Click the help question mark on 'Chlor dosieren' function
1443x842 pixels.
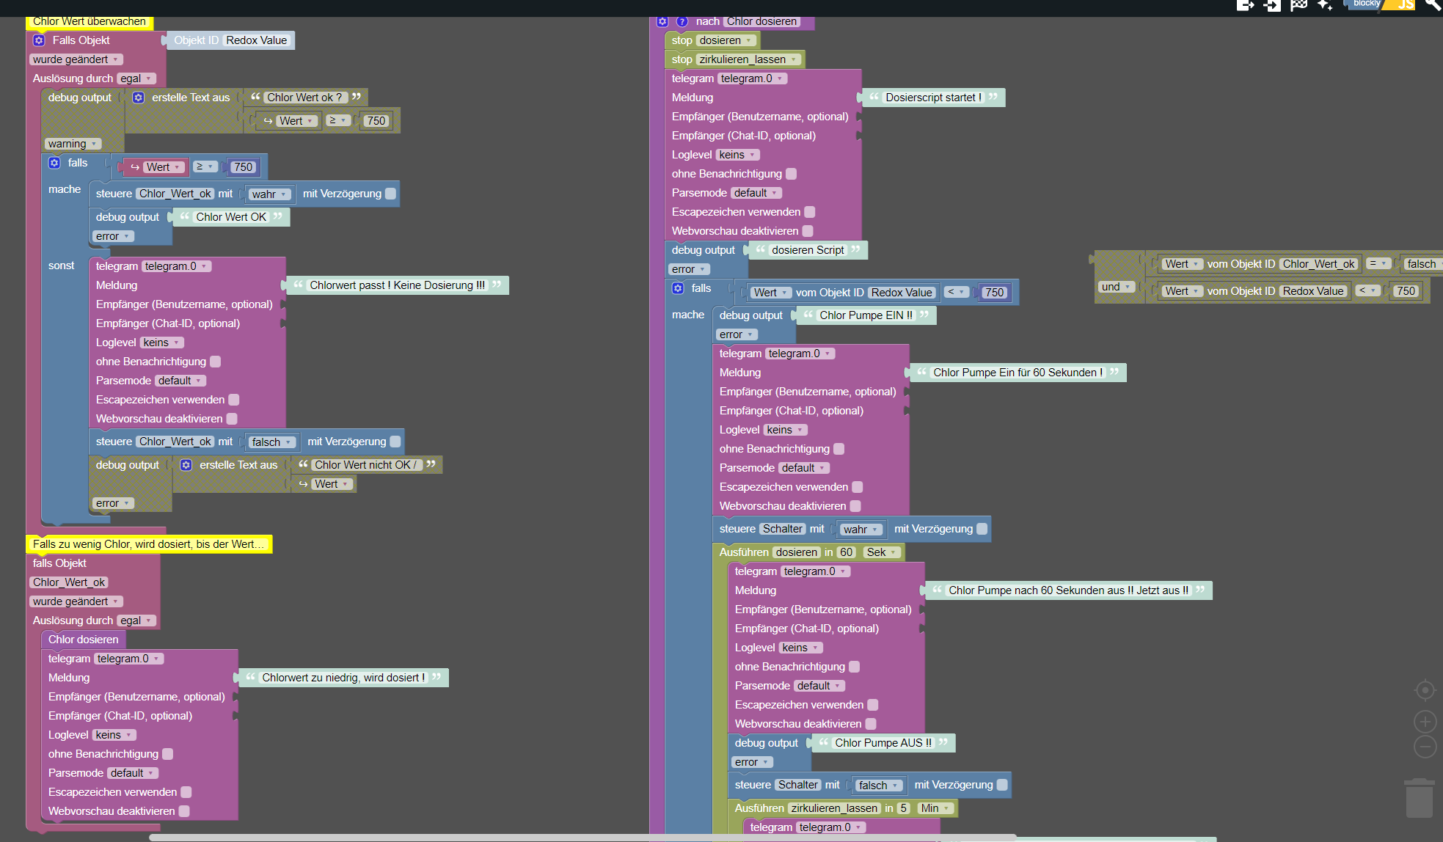[x=682, y=21]
